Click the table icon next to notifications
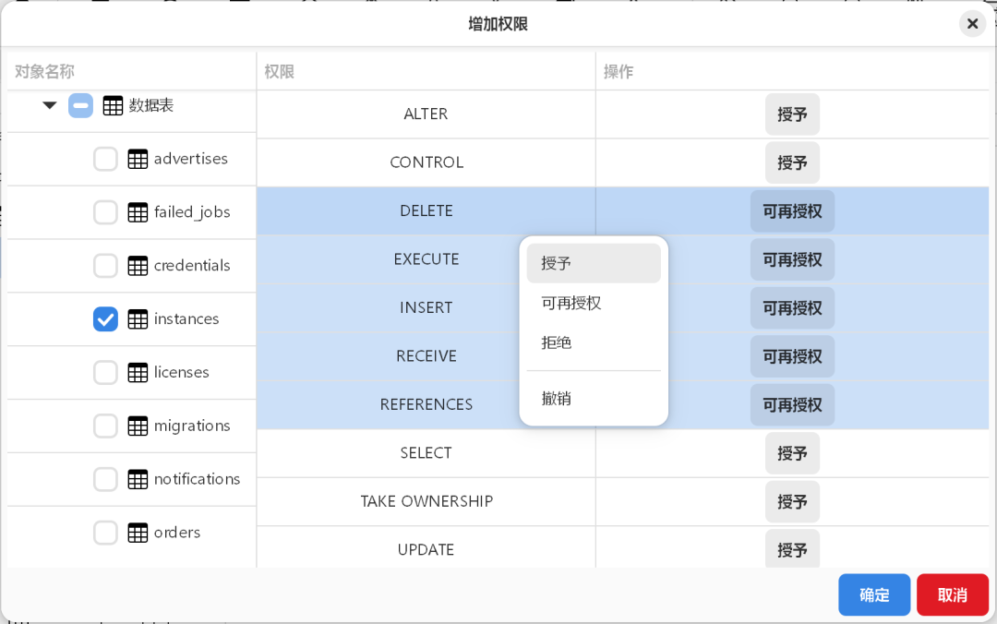This screenshot has height=624, width=997. [138, 480]
